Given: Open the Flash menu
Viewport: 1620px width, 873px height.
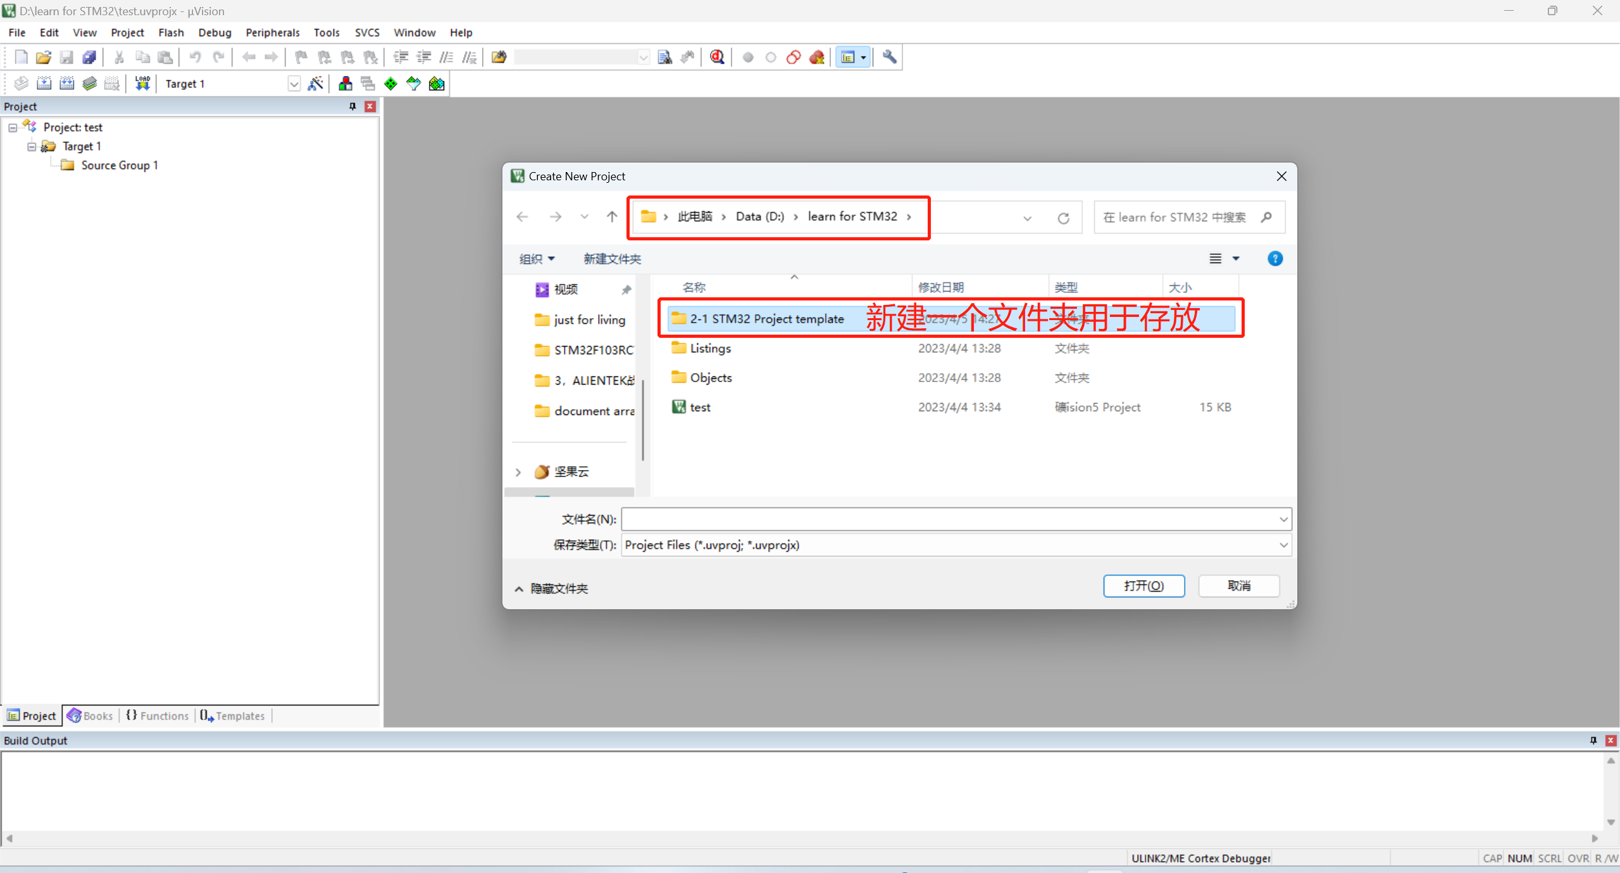Looking at the screenshot, I should pos(171,32).
